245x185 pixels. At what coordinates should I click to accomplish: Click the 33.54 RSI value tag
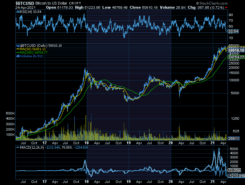(x=233, y=31)
